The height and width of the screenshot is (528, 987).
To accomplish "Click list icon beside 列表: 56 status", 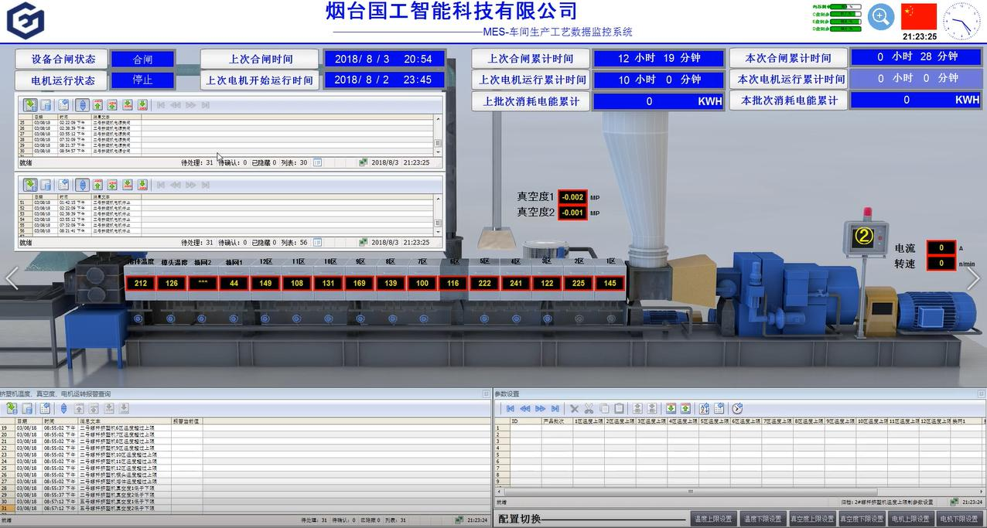I will point(317,243).
